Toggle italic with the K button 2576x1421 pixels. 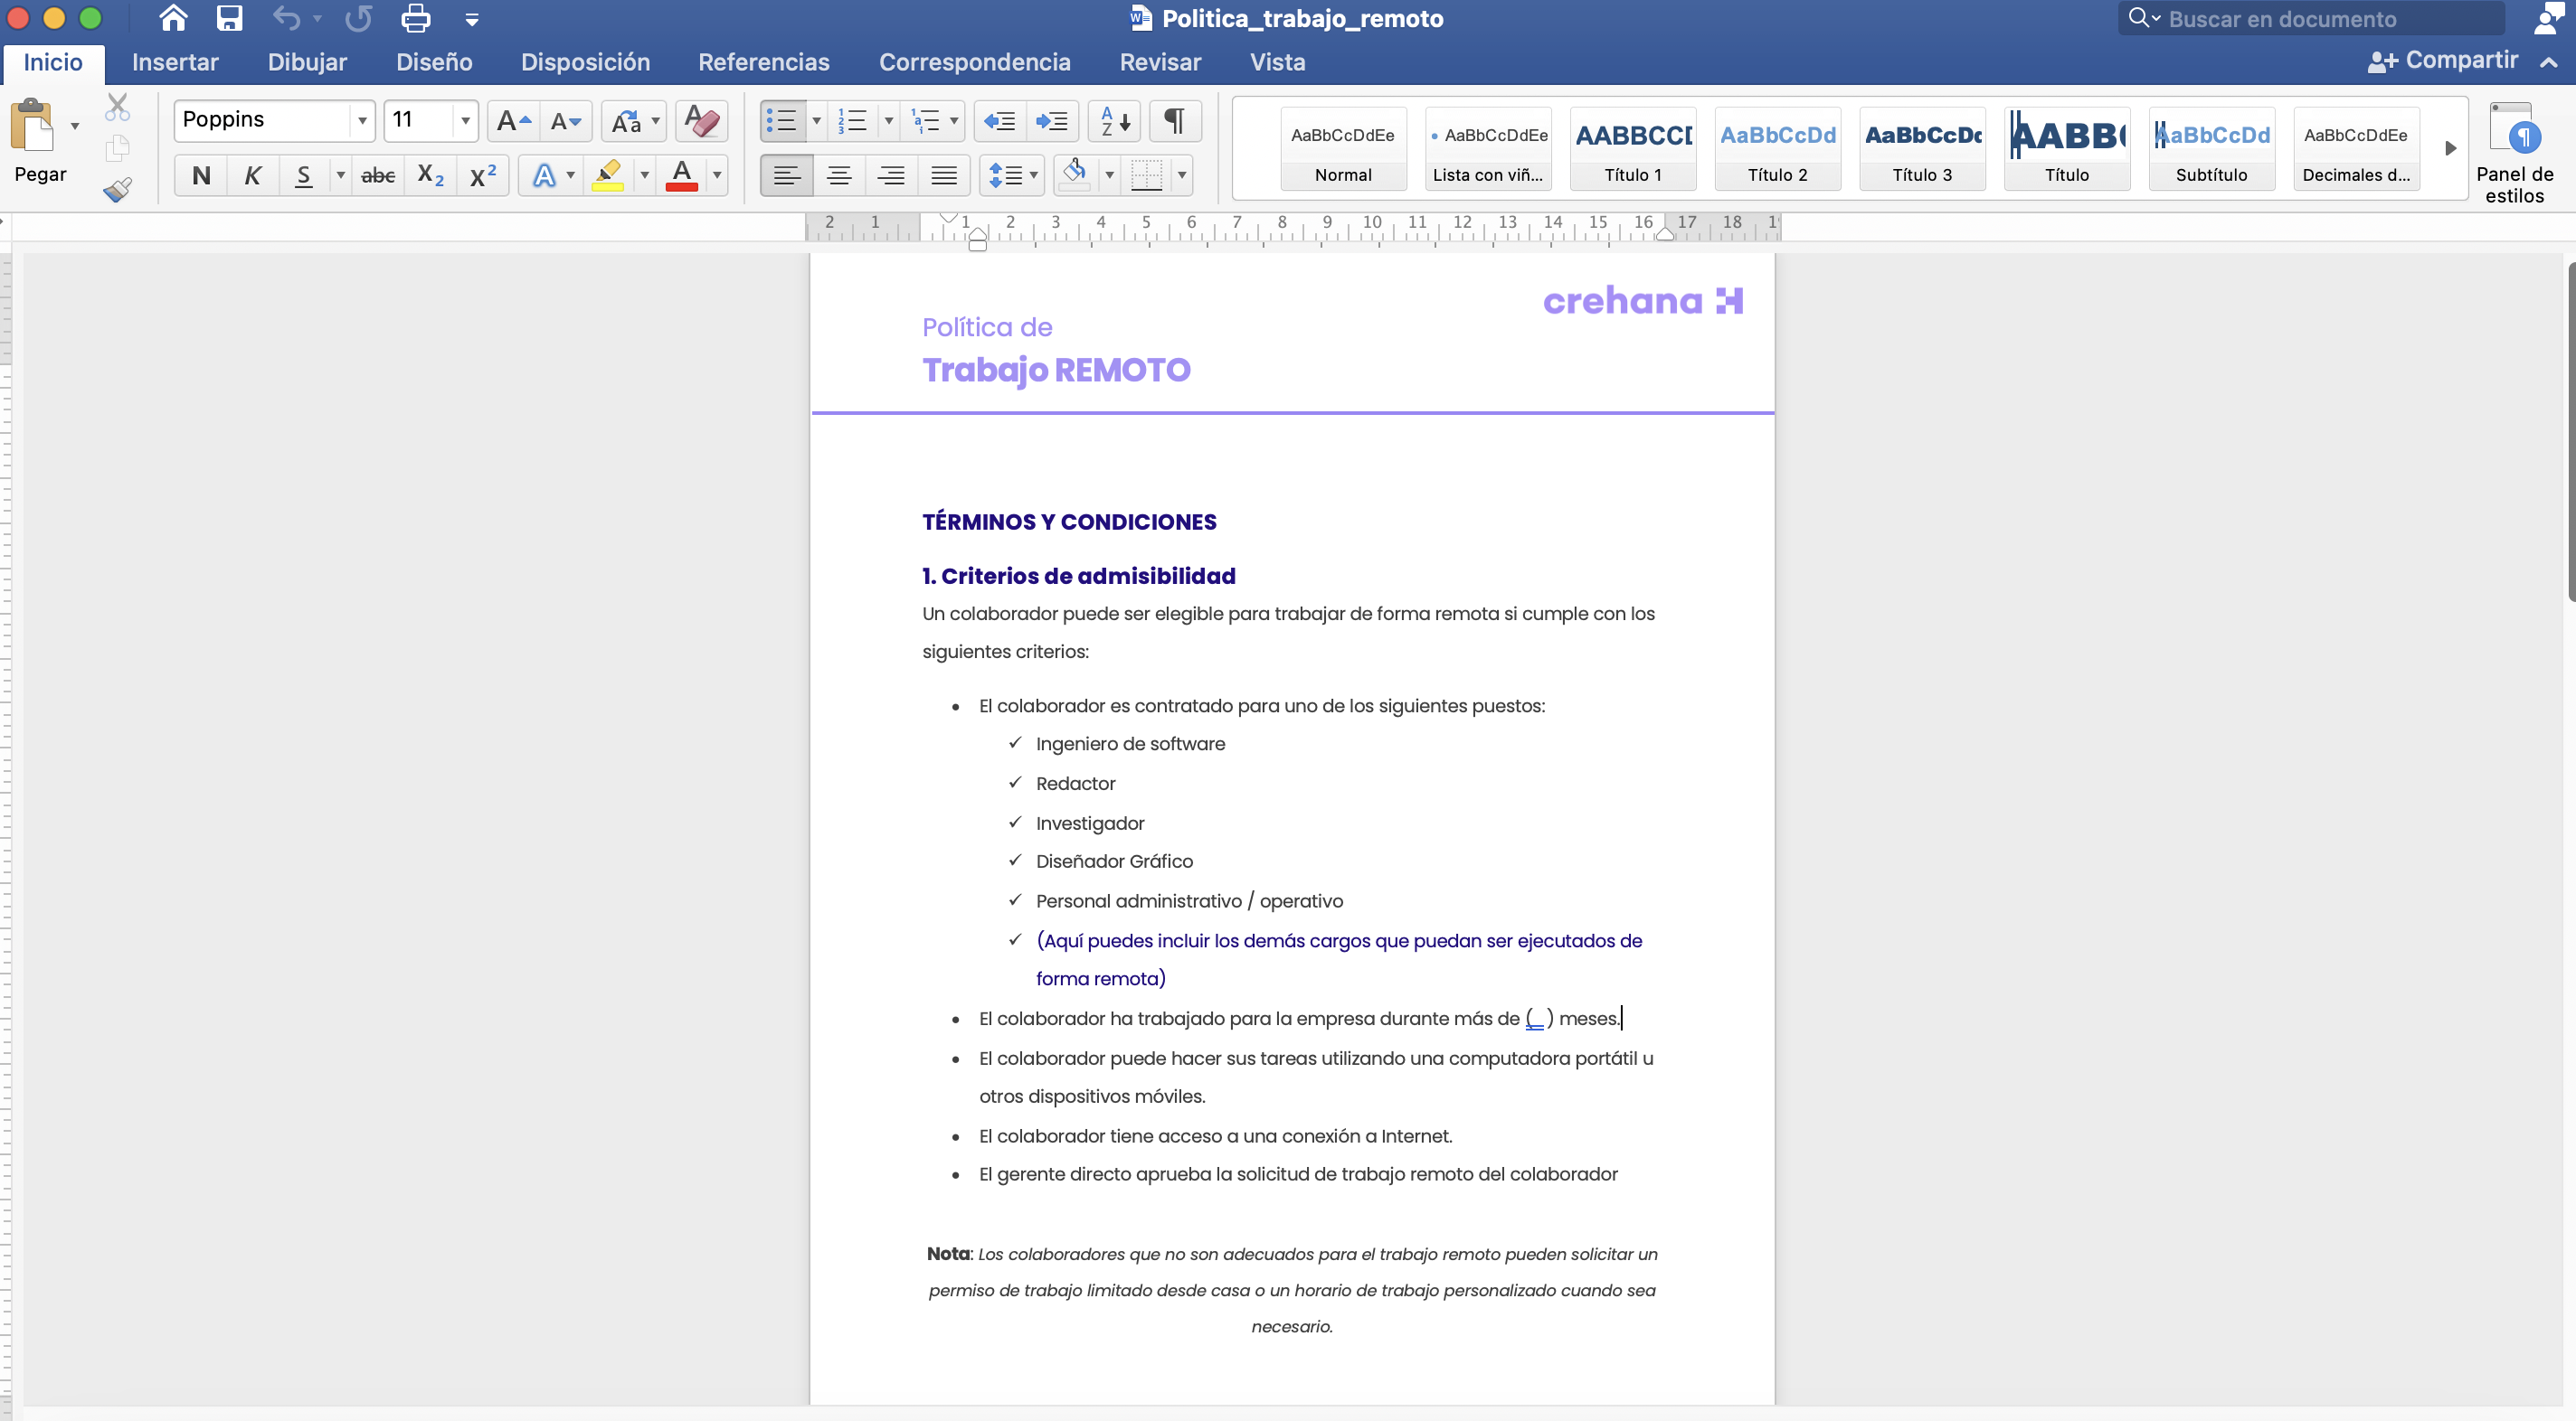point(253,176)
